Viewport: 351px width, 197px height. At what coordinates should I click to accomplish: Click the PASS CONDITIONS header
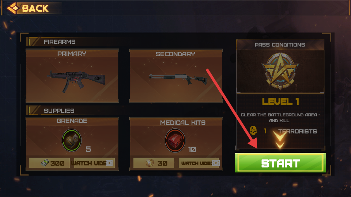(280, 45)
